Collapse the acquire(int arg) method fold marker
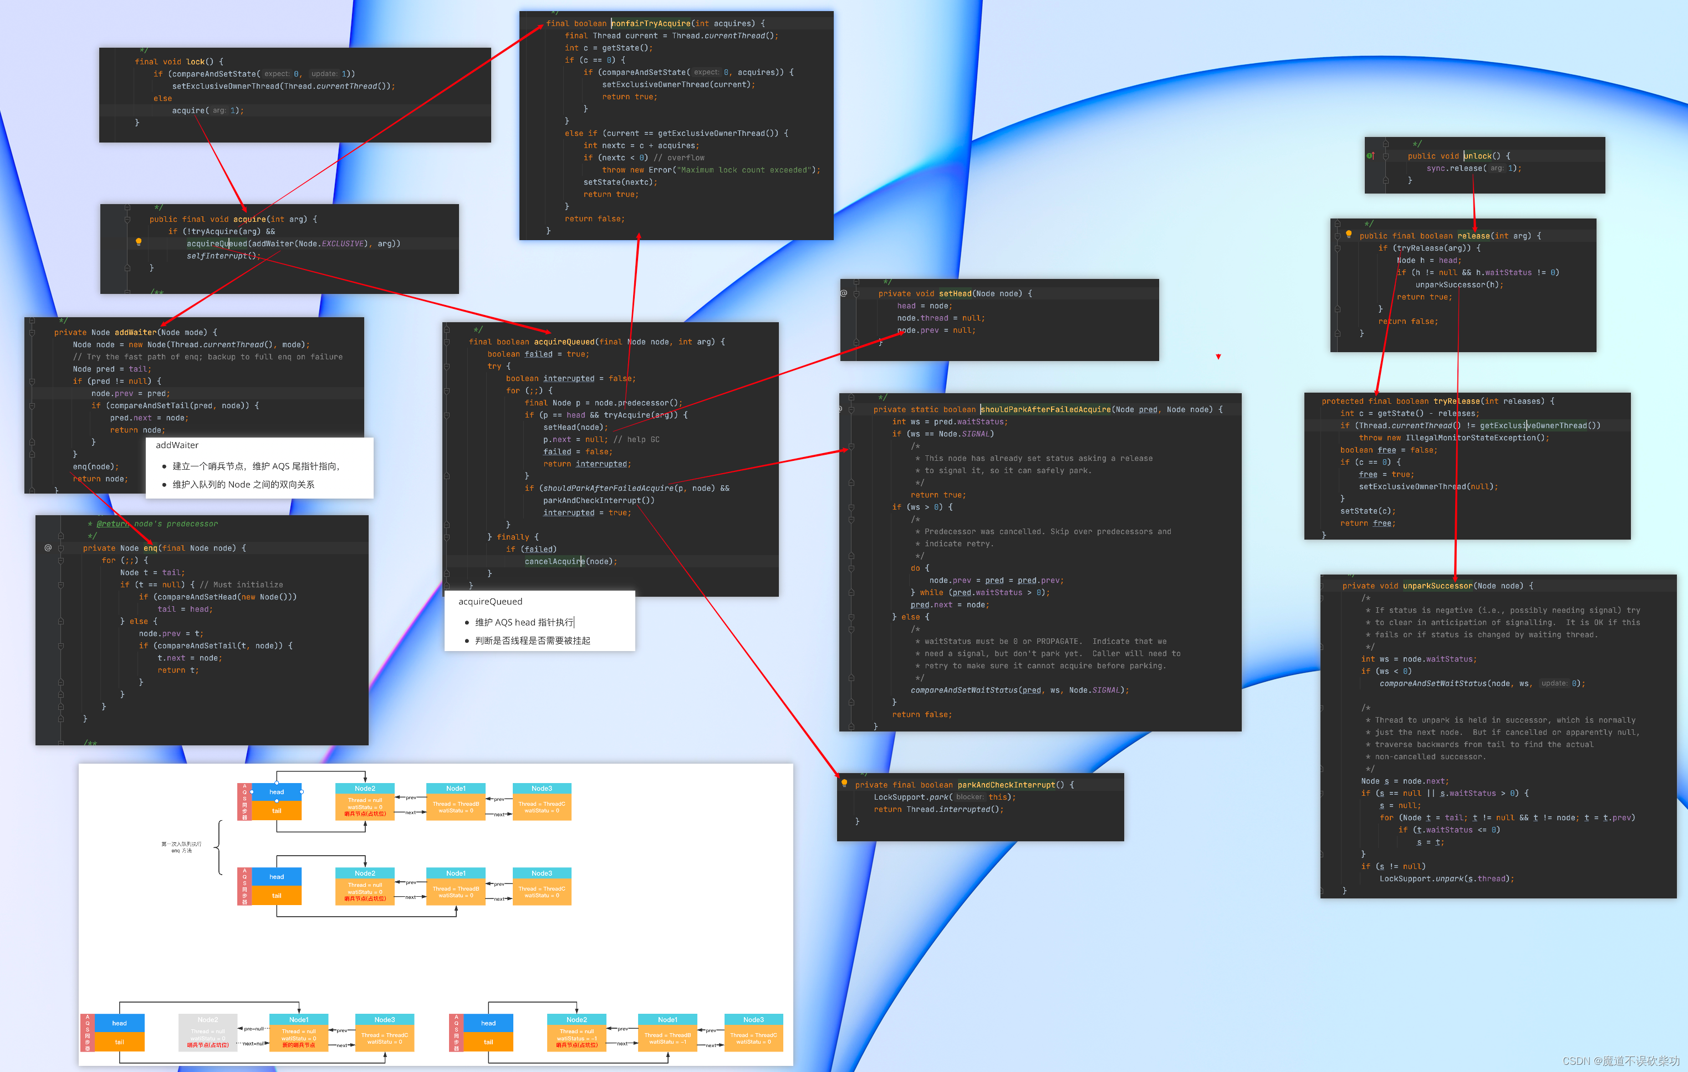This screenshot has height=1072, width=1688. [128, 220]
